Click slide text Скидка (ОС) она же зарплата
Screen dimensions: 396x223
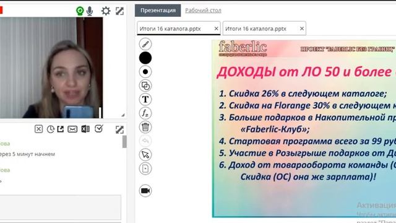[x=308, y=177]
